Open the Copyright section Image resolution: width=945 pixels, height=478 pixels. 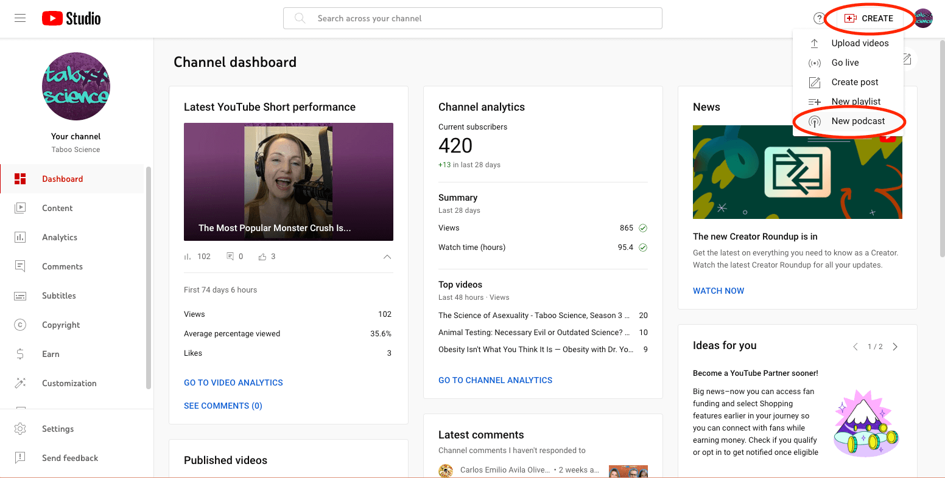tap(61, 325)
